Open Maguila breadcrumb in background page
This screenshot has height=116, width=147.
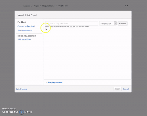point(27,6)
